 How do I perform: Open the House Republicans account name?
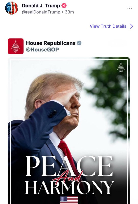tap(51, 43)
